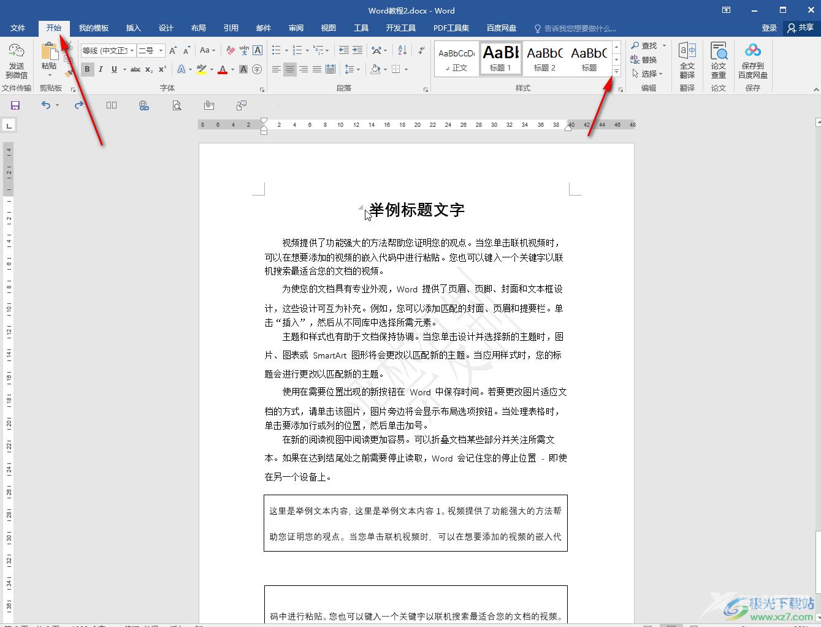
Task: Switch to the PDF工具集 tab
Action: point(451,28)
